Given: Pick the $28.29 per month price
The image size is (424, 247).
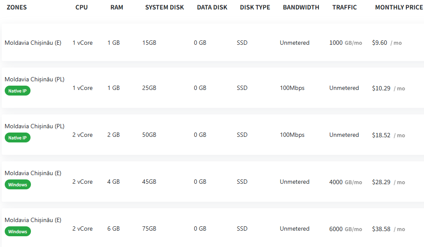Looking at the screenshot, I should point(381,182).
